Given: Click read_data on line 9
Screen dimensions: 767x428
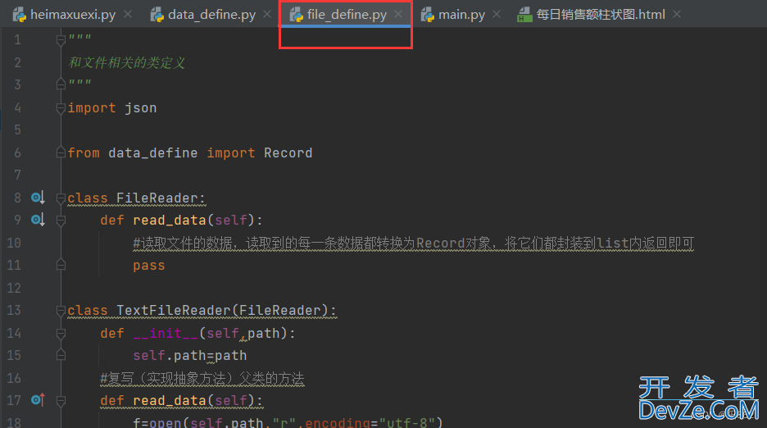Looking at the screenshot, I should pyautogui.click(x=170, y=221).
